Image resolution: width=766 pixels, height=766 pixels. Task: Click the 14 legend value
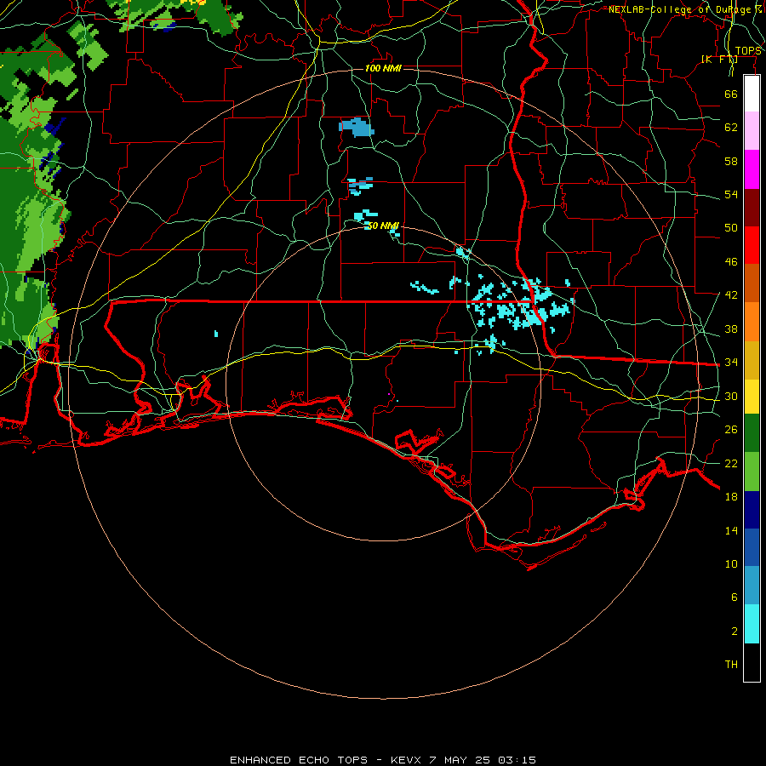731,530
